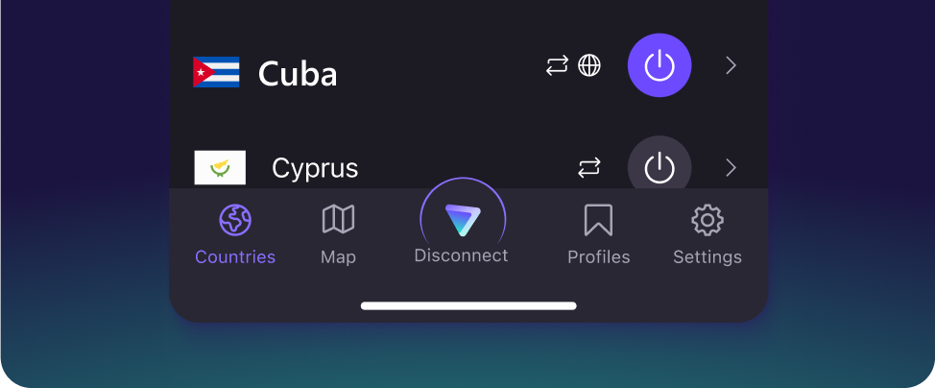Select the Cyprus flag icon
The image size is (935, 388).
[220, 168]
